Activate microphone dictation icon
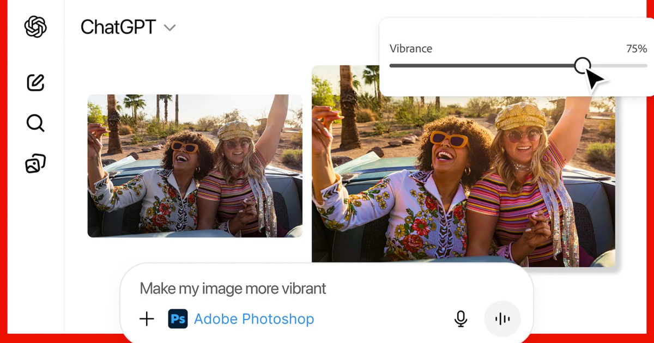This screenshot has width=654, height=343. pyautogui.click(x=461, y=319)
